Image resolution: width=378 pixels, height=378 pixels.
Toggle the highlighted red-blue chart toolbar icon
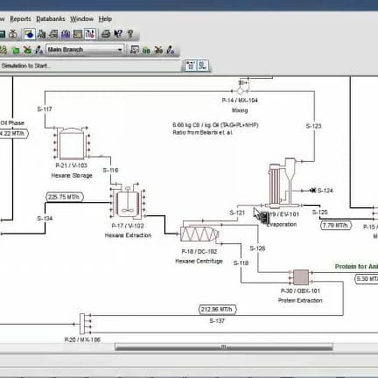pos(90,34)
